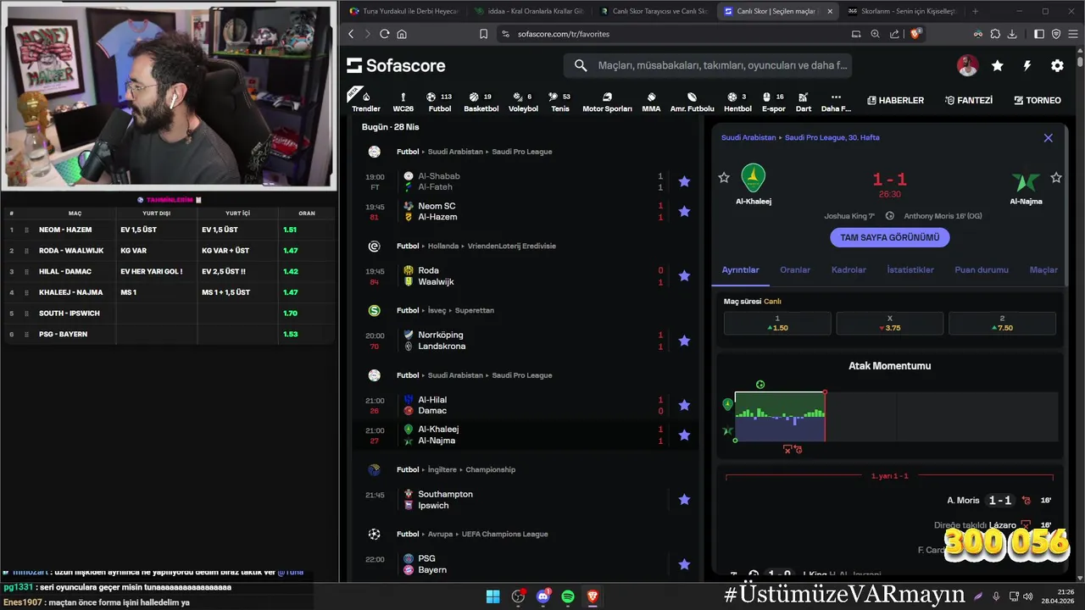Switch to Puan durumu tab
This screenshot has height=610, width=1085.
(982, 269)
